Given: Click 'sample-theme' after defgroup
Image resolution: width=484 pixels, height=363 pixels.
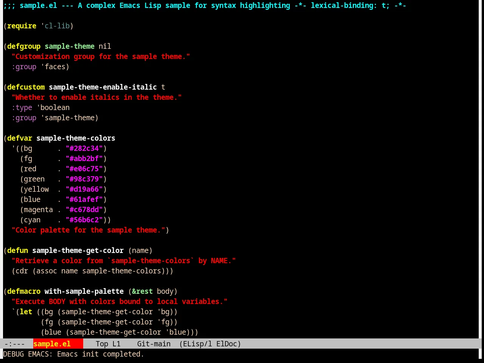Looking at the screenshot, I should [70, 46].
